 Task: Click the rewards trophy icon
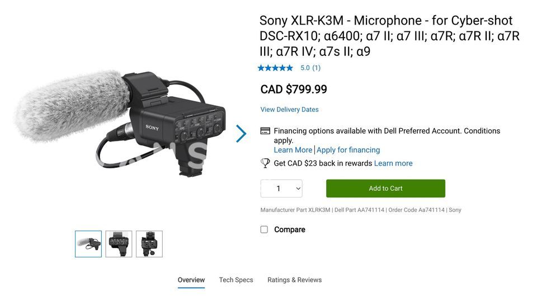point(265,163)
